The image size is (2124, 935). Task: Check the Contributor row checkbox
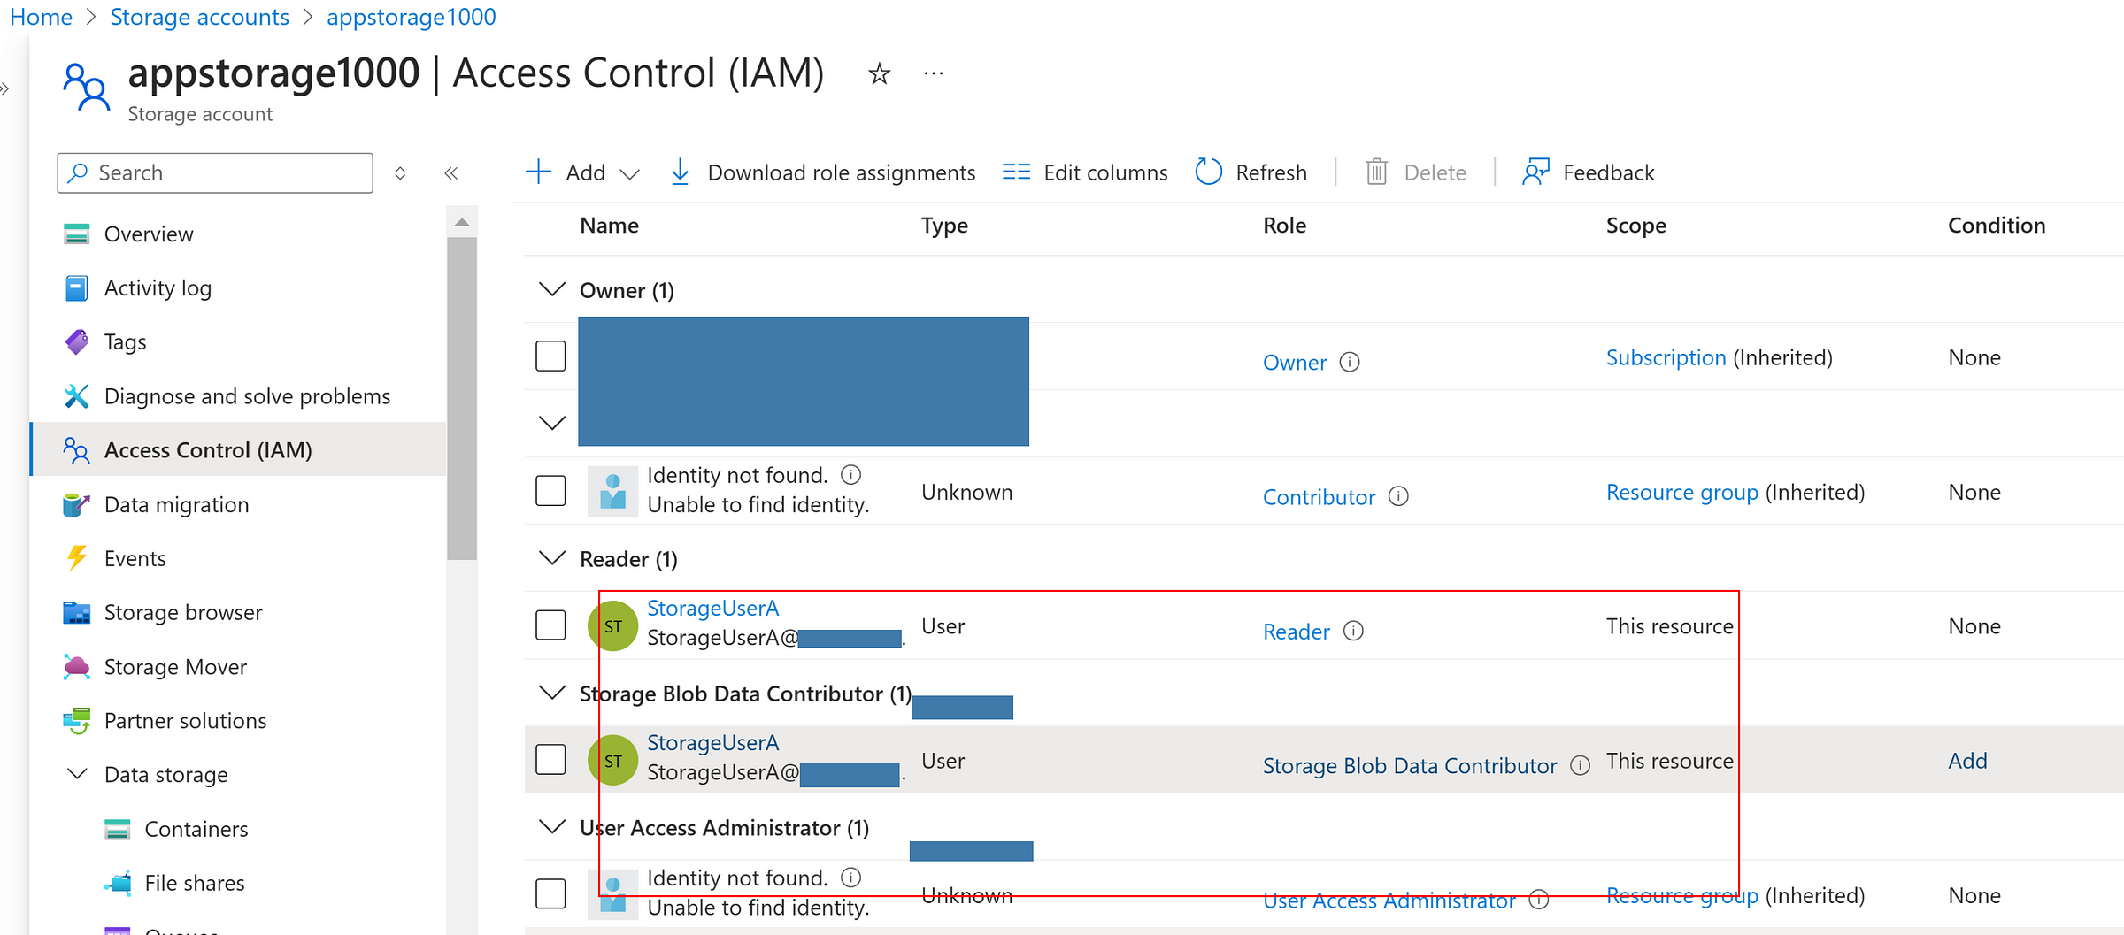pos(550,490)
